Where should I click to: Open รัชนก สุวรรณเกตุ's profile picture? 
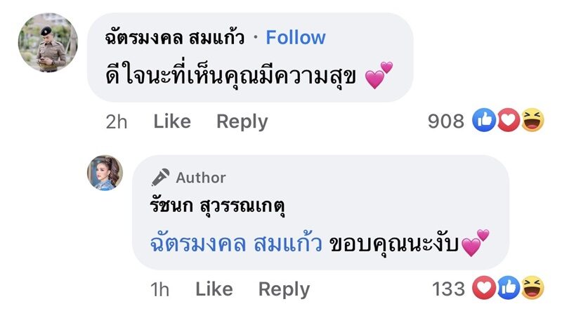click(105, 173)
